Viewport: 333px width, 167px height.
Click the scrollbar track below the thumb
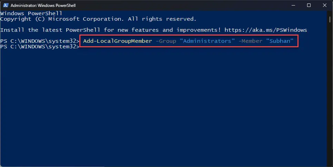click(330, 94)
